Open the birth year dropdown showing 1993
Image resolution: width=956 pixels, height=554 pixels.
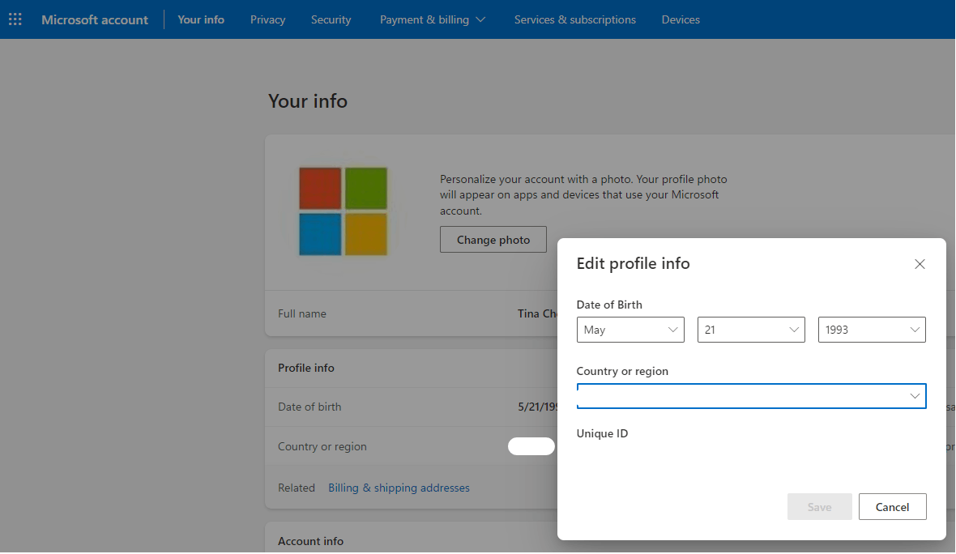click(x=871, y=330)
